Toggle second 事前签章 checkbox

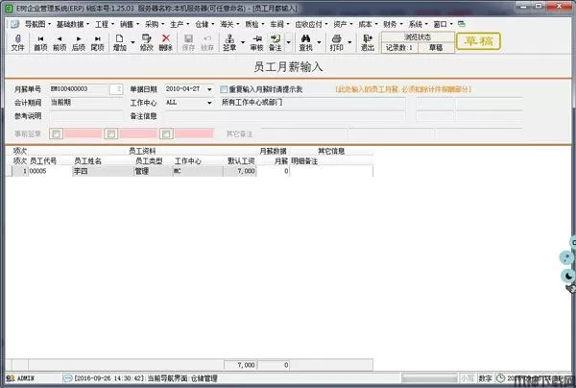tap(110, 133)
